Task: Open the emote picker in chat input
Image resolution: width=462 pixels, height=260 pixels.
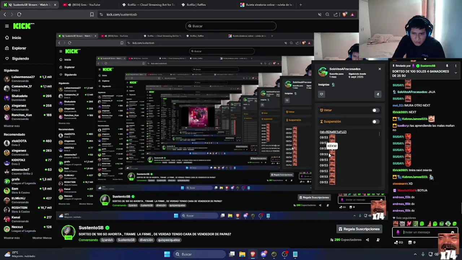Action: 452,232
